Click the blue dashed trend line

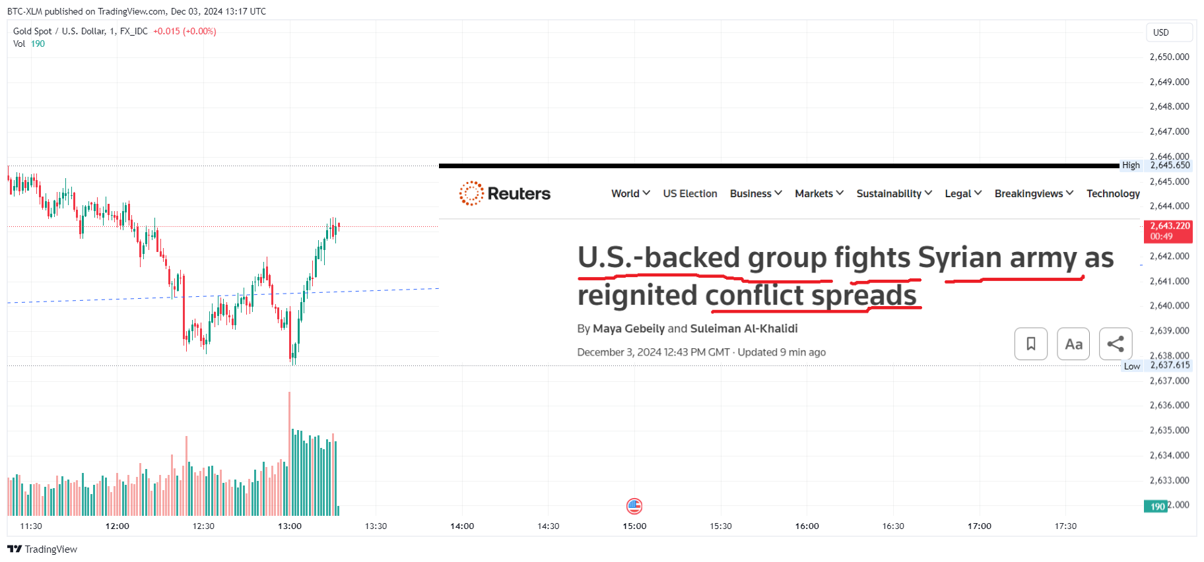222,296
